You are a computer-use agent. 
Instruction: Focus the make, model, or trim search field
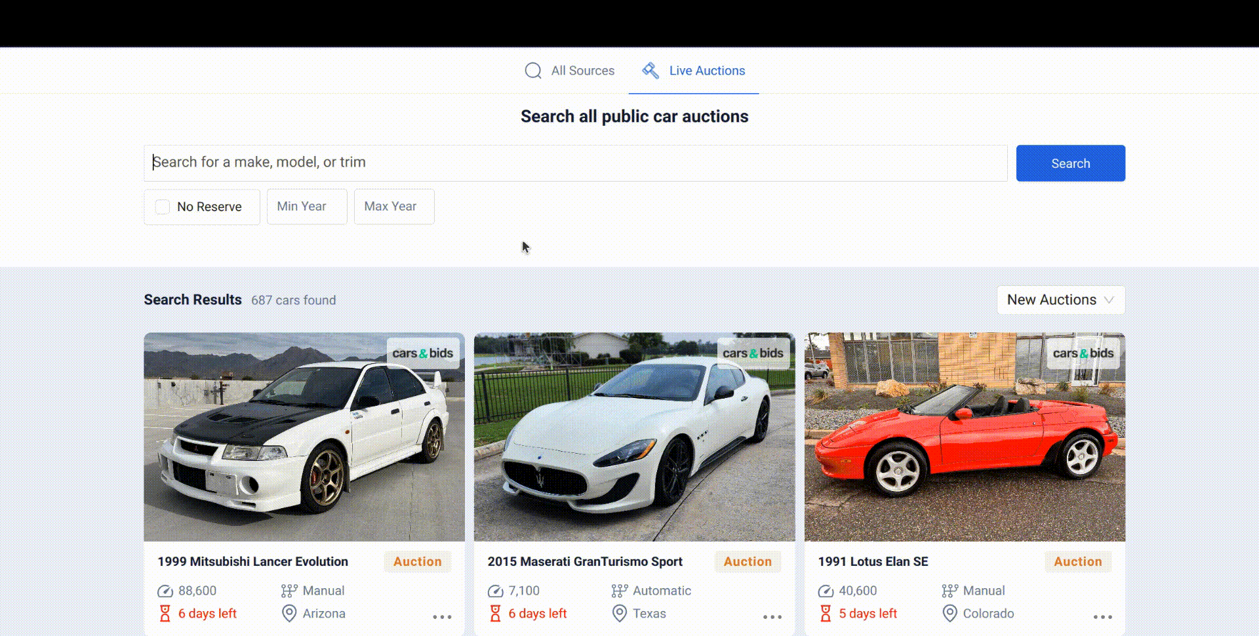576,163
